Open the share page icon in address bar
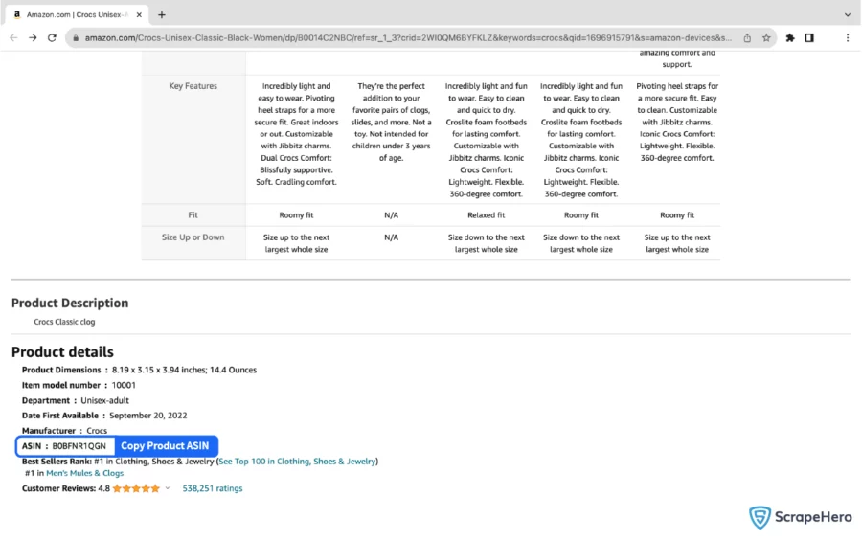The height and width of the screenshot is (541, 862). click(747, 38)
